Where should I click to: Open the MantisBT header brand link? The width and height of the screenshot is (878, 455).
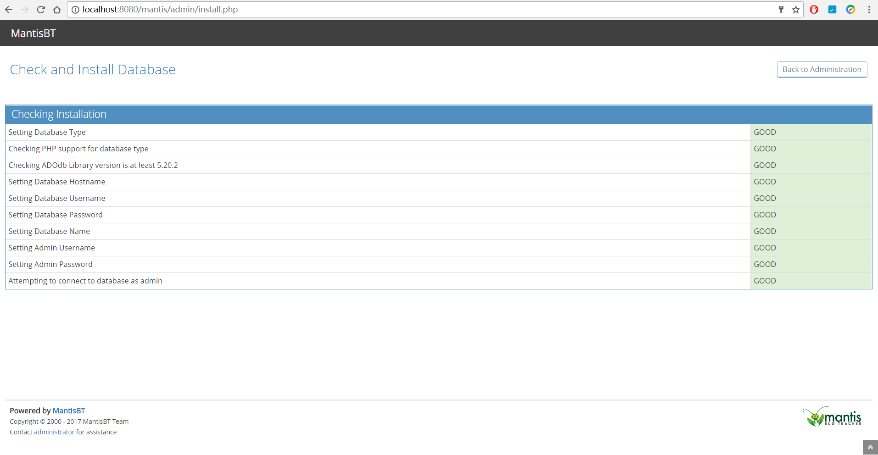(34, 33)
